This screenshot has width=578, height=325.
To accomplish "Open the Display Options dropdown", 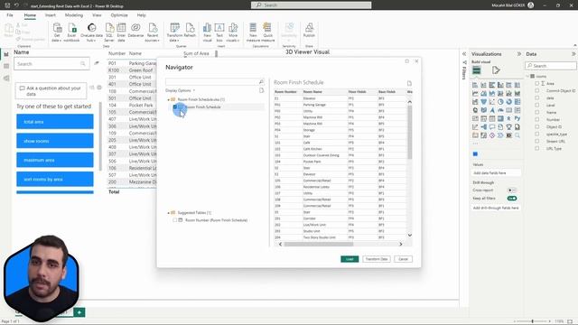I will click(181, 90).
